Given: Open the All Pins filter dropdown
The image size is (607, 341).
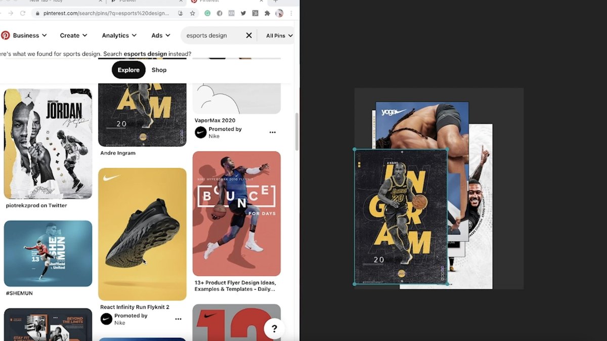Looking at the screenshot, I should pyautogui.click(x=279, y=35).
